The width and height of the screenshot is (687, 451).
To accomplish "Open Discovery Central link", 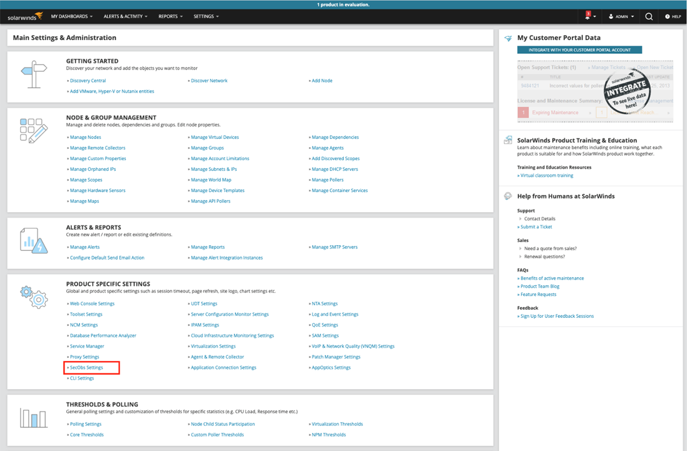I will pos(88,81).
